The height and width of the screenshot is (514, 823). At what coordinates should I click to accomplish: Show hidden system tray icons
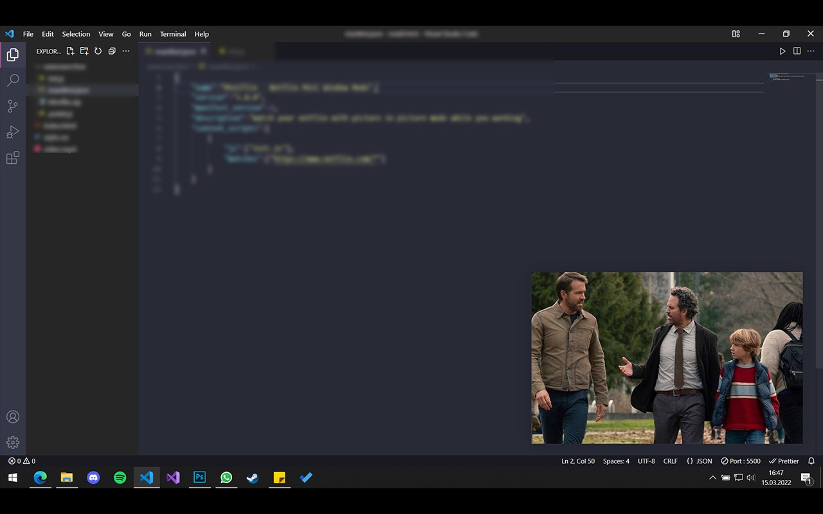pyautogui.click(x=712, y=478)
